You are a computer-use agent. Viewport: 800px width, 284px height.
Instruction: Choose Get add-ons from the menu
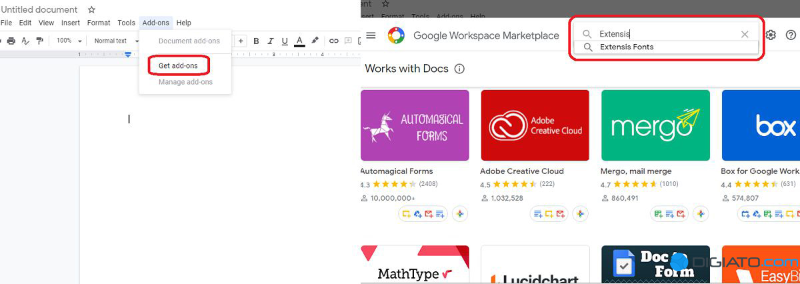click(x=178, y=65)
